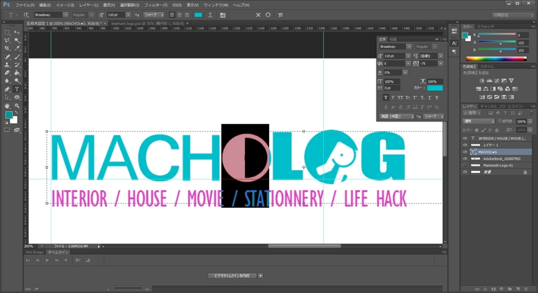Toggle faux bold in character panel
Image resolution: width=538 pixels, height=293 pixels.
click(x=386, y=98)
